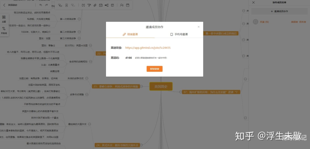Close the 邀请成员协作 dialog

199,27
